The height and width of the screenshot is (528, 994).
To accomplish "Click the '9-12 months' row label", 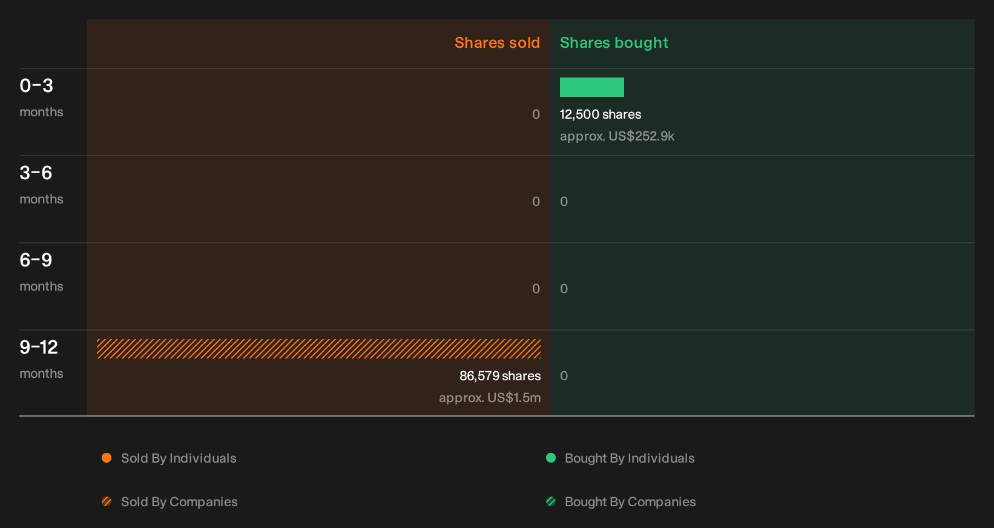I will coord(41,359).
